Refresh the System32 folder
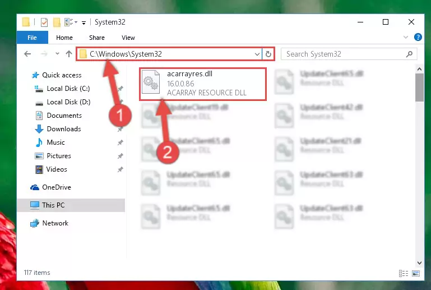 coord(268,54)
